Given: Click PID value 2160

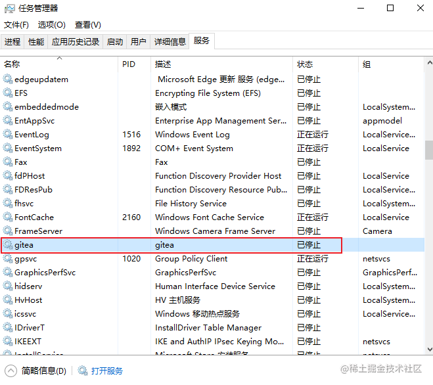Looking at the screenshot, I should click(131, 217).
